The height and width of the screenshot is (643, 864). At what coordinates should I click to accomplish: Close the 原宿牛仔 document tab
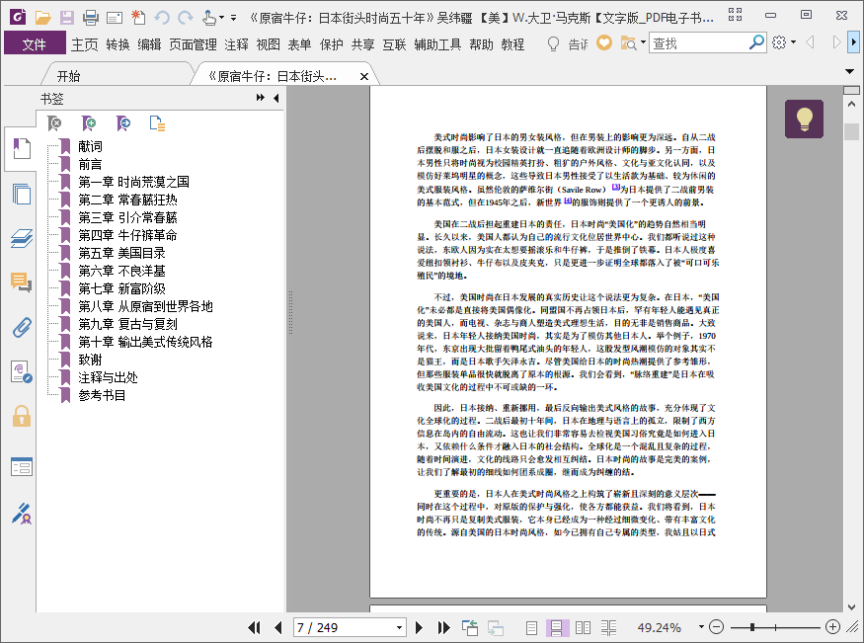363,77
